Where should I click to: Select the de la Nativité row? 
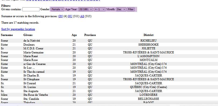click(x=109, y=41)
